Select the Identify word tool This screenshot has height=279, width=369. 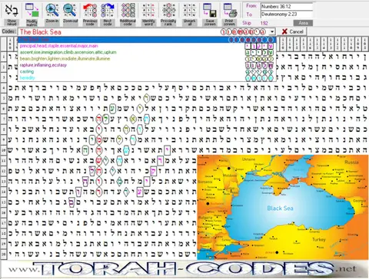[148, 10]
